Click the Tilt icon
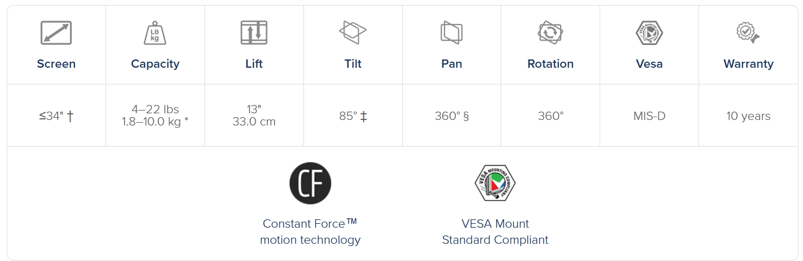 coord(353,33)
